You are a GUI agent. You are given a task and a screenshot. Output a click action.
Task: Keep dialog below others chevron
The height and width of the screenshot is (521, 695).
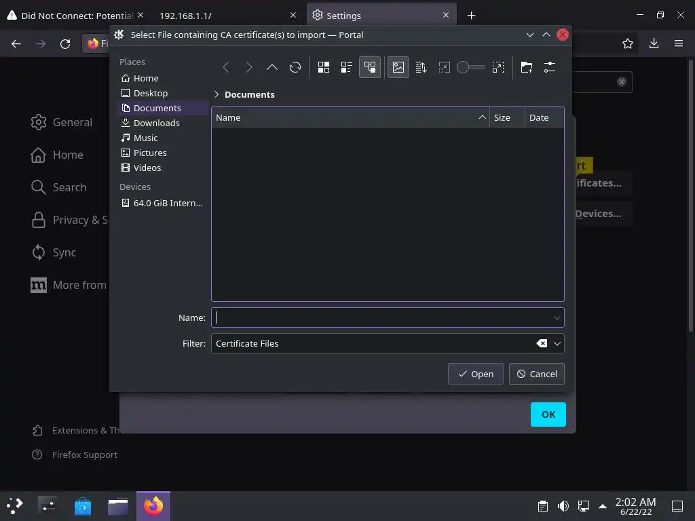[x=529, y=35]
